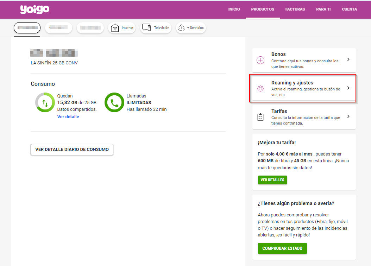
Task: Go to INICIO in top menu
Action: click(234, 9)
